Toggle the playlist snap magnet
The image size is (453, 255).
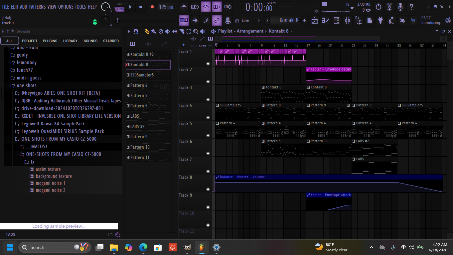click(136, 31)
